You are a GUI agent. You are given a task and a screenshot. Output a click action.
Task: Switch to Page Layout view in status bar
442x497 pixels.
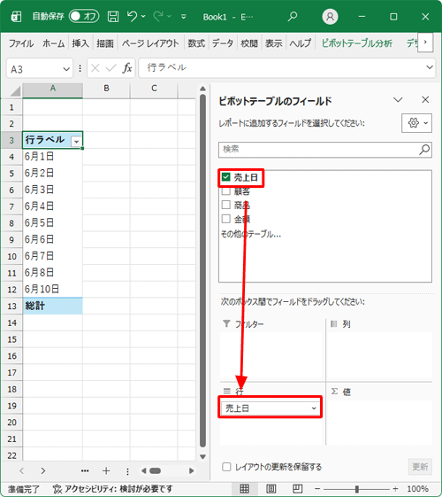[271, 489]
